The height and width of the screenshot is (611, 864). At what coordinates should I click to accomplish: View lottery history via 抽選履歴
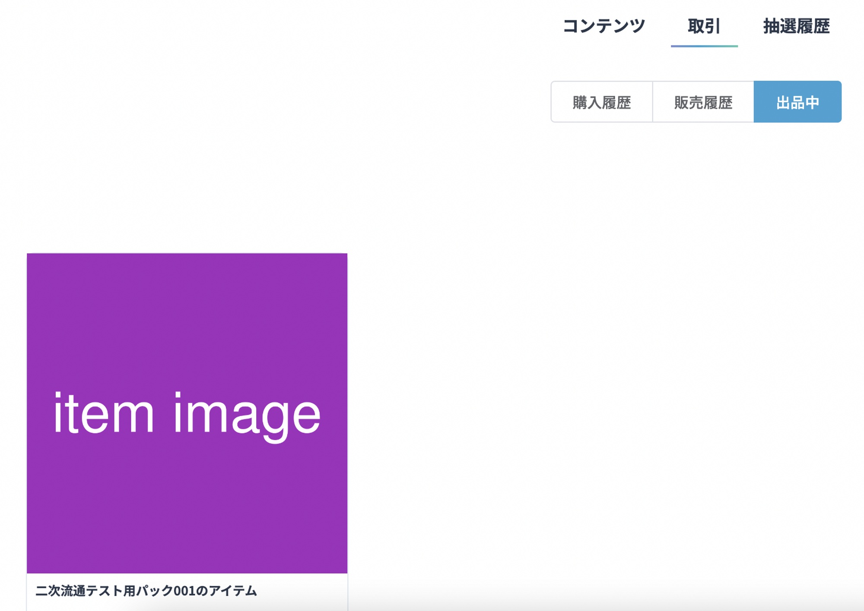[796, 26]
